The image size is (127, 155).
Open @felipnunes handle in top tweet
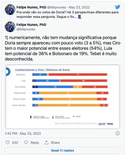point(56,7)
